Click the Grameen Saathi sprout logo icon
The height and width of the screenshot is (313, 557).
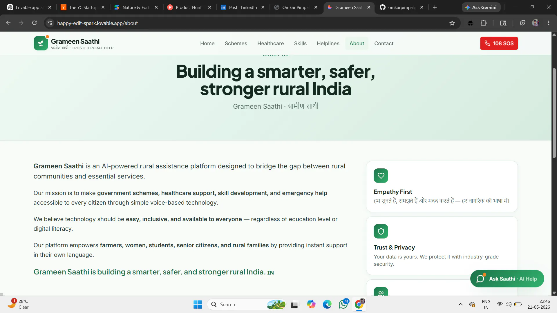(x=41, y=43)
